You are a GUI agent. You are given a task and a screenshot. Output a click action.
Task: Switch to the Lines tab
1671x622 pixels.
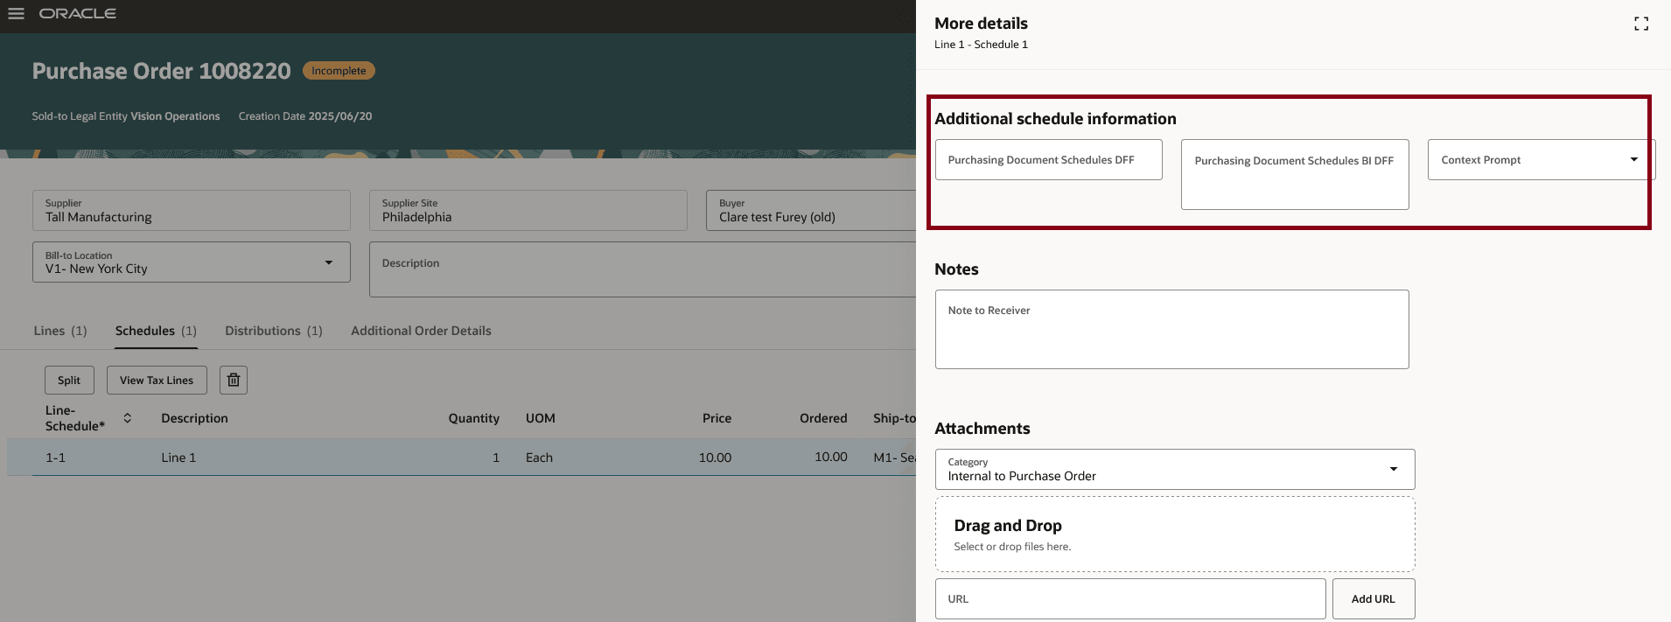(x=60, y=331)
